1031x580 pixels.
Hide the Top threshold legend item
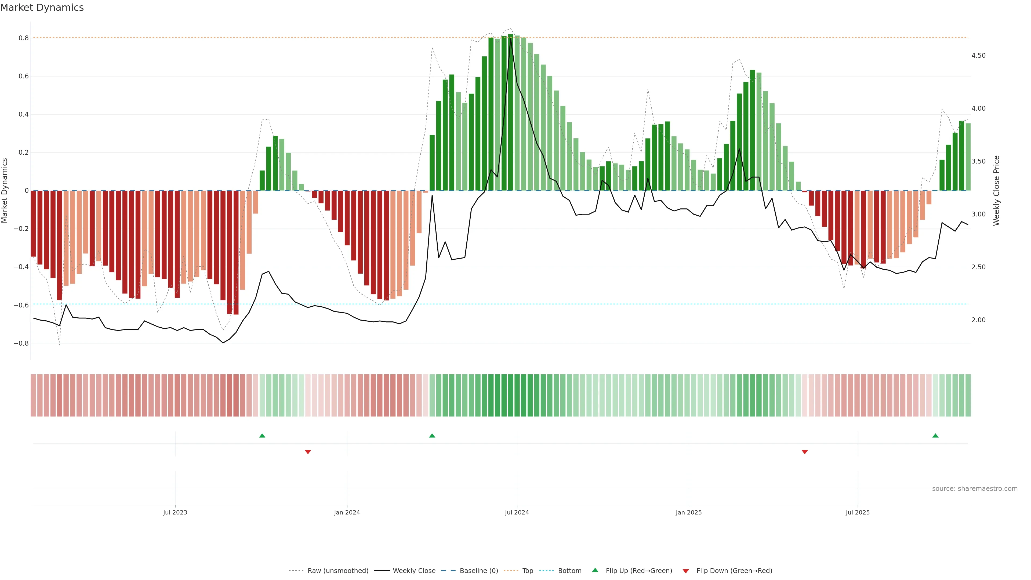point(528,571)
